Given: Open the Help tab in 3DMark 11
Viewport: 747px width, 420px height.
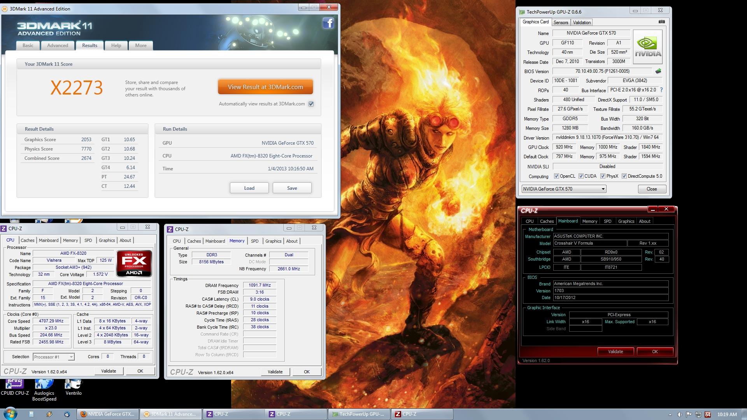Looking at the screenshot, I should click(116, 45).
